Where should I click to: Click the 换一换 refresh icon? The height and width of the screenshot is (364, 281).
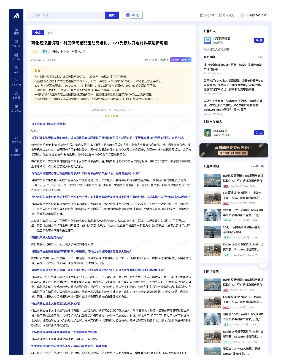pos(253,166)
